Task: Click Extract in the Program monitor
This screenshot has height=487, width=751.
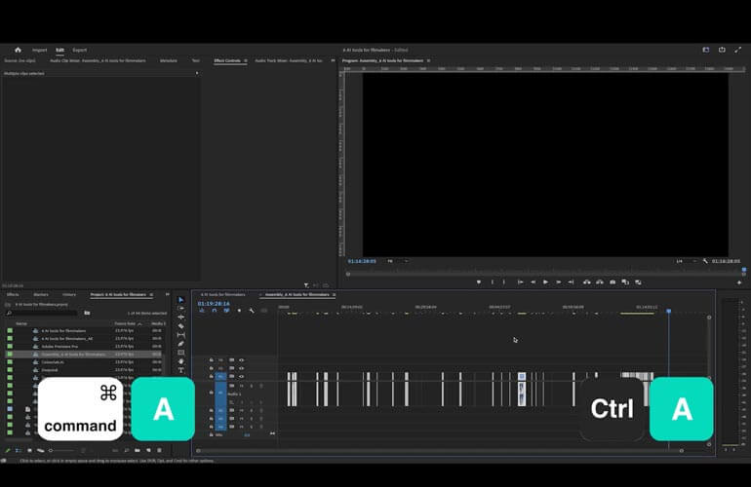Action: [x=600, y=282]
